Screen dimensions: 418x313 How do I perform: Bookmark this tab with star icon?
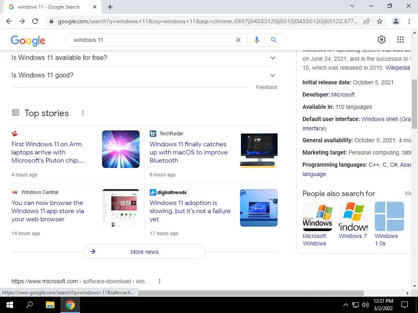pyautogui.click(x=380, y=21)
